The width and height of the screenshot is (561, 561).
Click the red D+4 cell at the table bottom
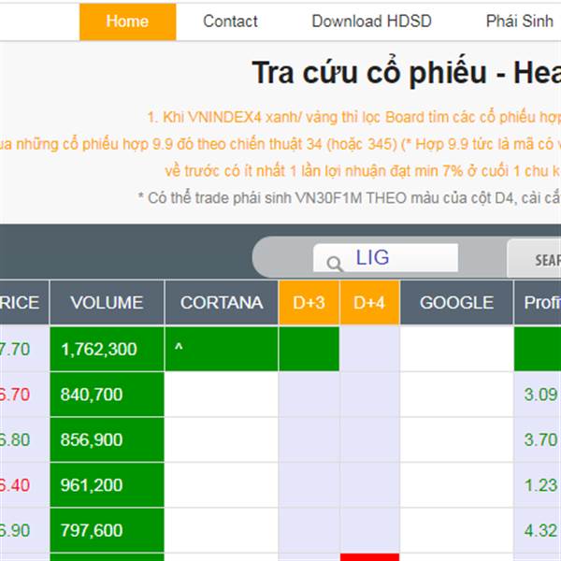pyautogui.click(x=369, y=557)
